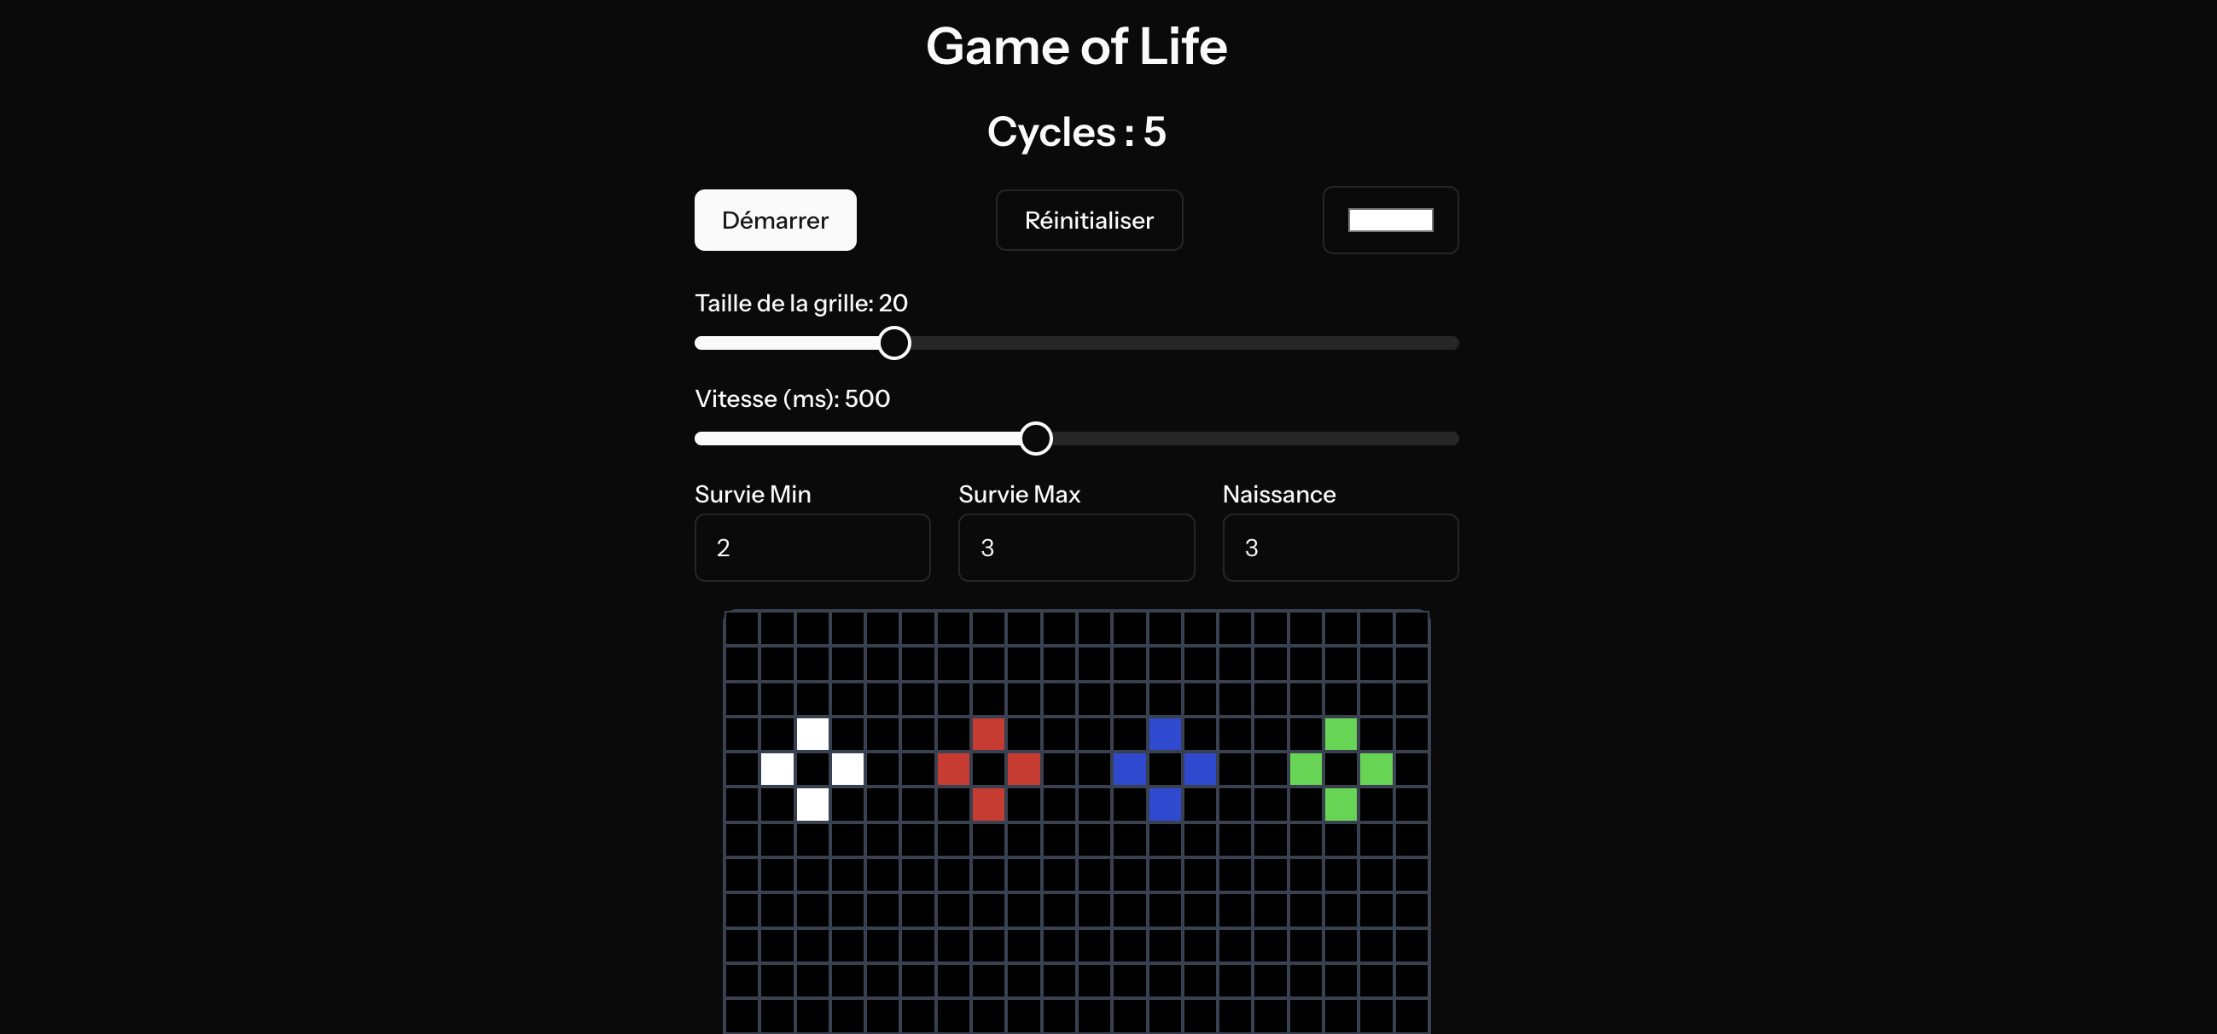
Task: Click the top cell of the red cross
Action: tap(988, 735)
